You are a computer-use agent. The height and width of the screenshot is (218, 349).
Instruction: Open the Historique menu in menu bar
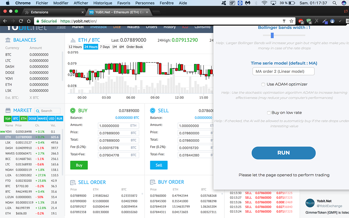103,3
